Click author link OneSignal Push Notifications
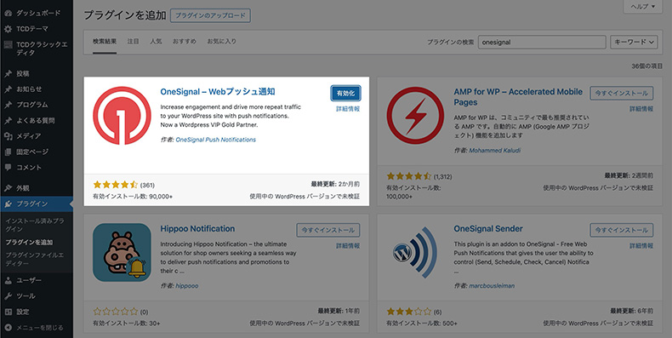The width and height of the screenshot is (672, 338). pyautogui.click(x=215, y=140)
